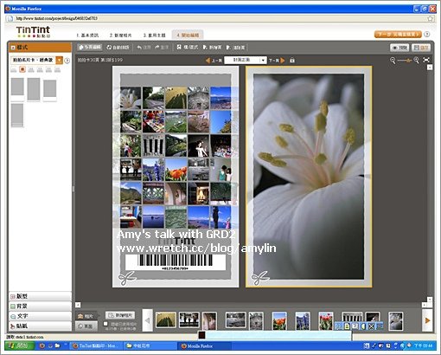Image resolution: width=441 pixels, height=355 pixels.
Task: Click the preview button with eye icon
Action: point(399,48)
